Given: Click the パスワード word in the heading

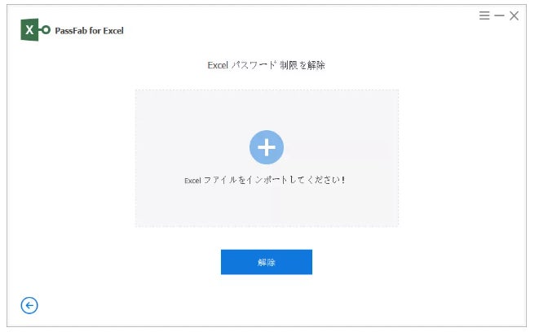Looking at the screenshot, I should tap(254, 65).
